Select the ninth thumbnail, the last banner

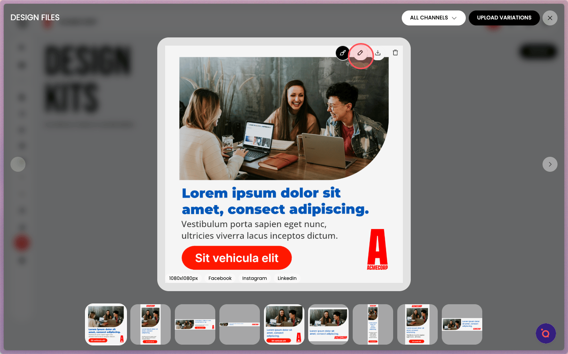462,324
